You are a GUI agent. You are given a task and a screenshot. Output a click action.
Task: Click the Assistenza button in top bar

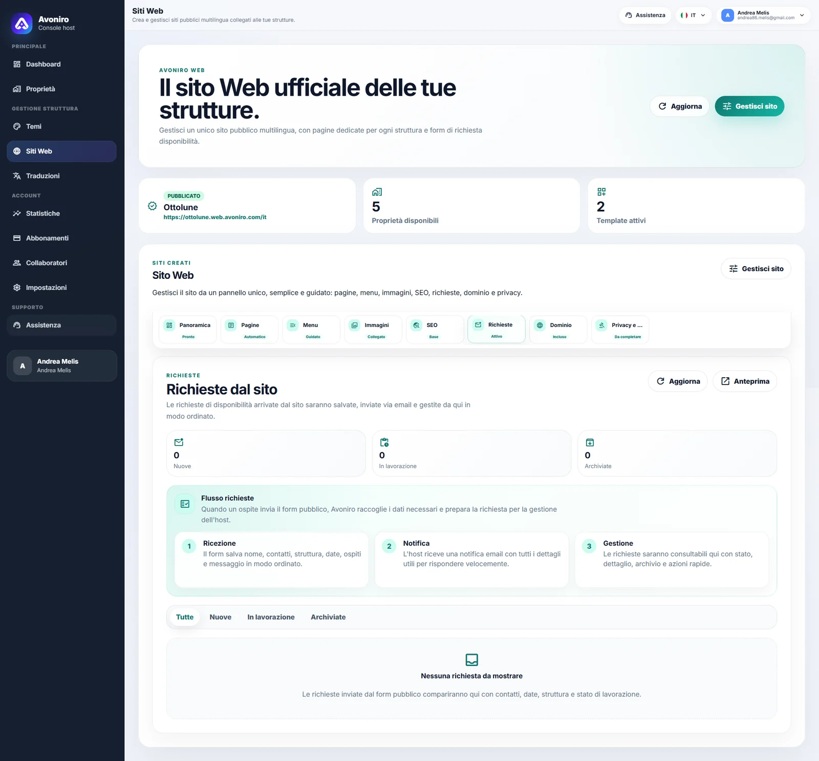[x=645, y=15]
